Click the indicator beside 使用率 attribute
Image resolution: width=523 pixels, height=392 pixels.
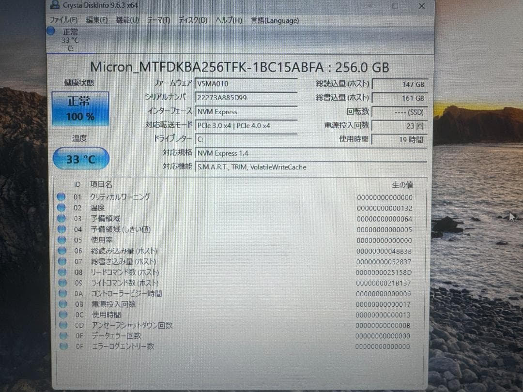click(x=61, y=240)
